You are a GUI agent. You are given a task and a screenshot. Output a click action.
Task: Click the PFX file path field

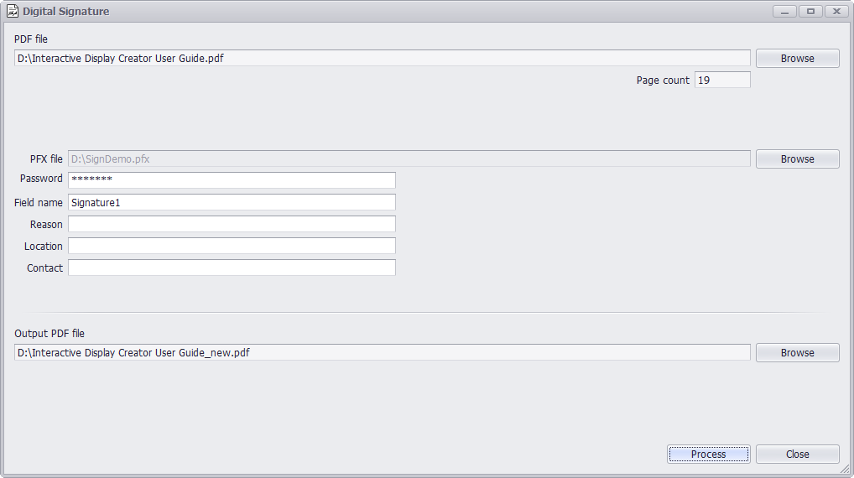pyautogui.click(x=409, y=159)
